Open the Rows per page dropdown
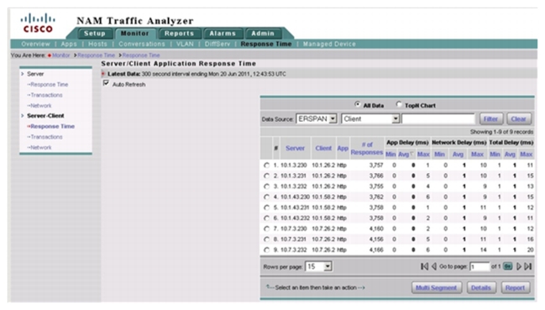 pos(318,266)
